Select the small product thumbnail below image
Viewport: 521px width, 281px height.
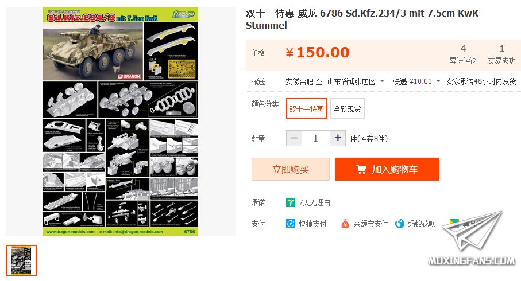tap(21, 260)
